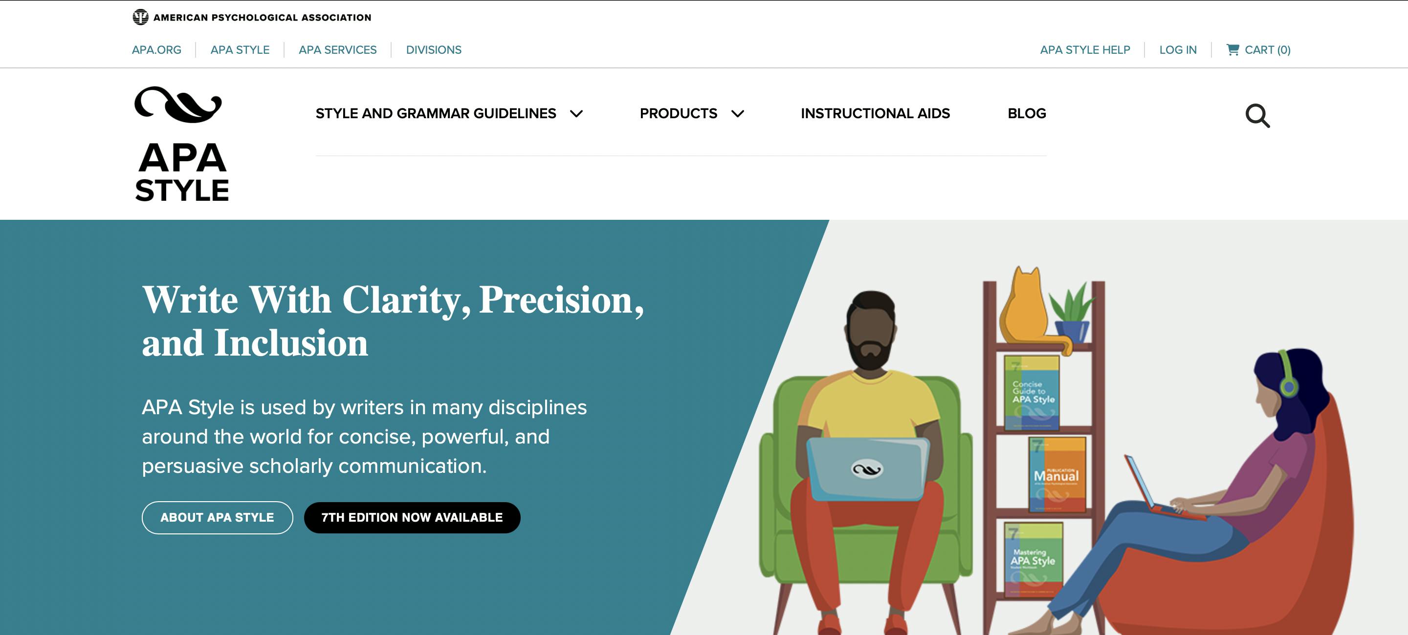Viewport: 1408px width, 635px height.
Task: Click the APA SERVICES navigation link
Action: [x=338, y=49]
